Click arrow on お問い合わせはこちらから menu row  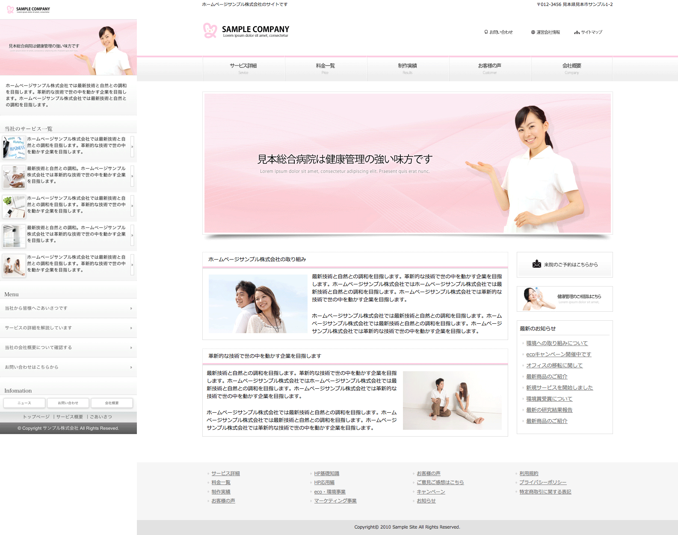[x=131, y=367]
